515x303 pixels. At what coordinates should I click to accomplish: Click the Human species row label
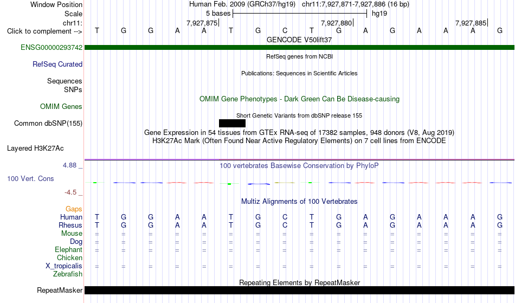tap(71, 217)
